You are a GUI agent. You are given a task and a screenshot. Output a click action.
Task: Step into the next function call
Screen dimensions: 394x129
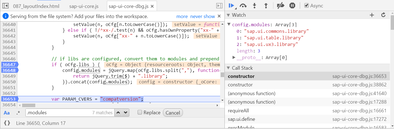(254, 5)
